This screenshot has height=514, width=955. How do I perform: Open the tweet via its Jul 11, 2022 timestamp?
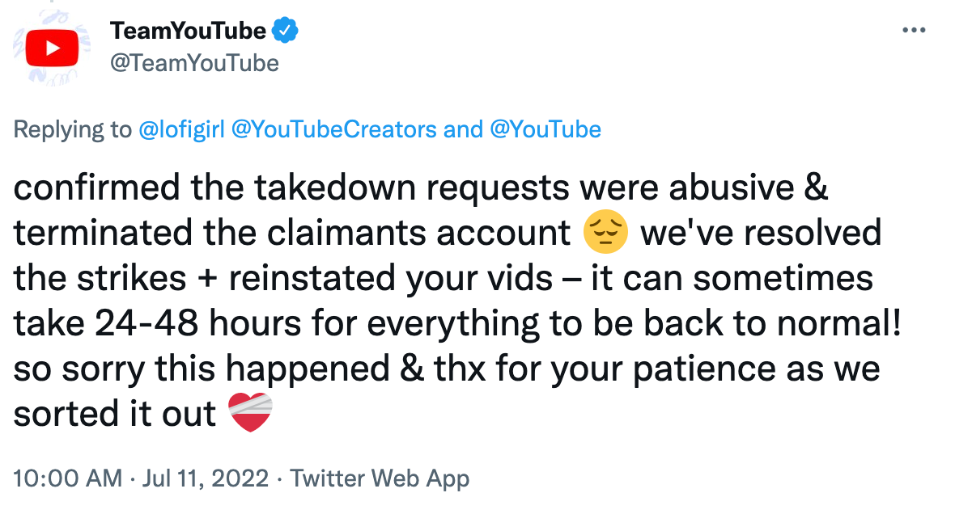pos(204,478)
